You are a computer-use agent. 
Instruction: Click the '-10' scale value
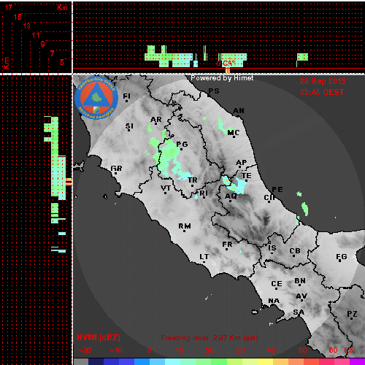(x=116, y=350)
